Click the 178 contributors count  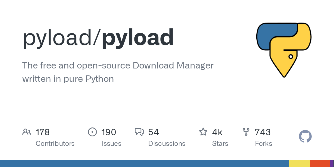coord(43,132)
